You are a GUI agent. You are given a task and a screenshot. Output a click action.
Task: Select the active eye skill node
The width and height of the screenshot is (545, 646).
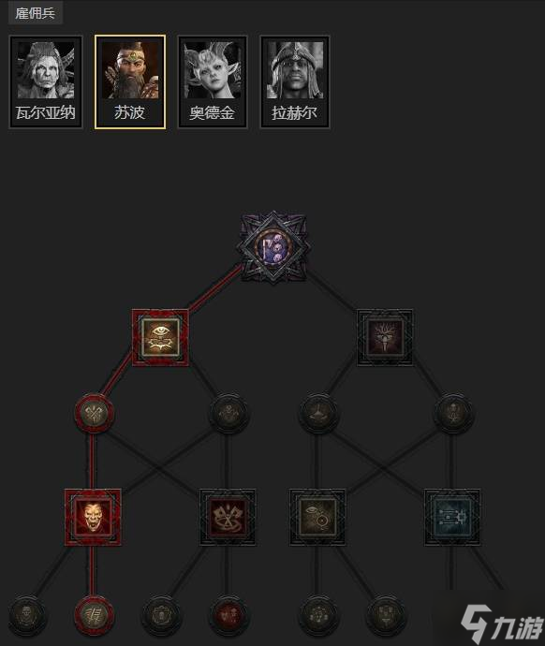[x=160, y=337]
